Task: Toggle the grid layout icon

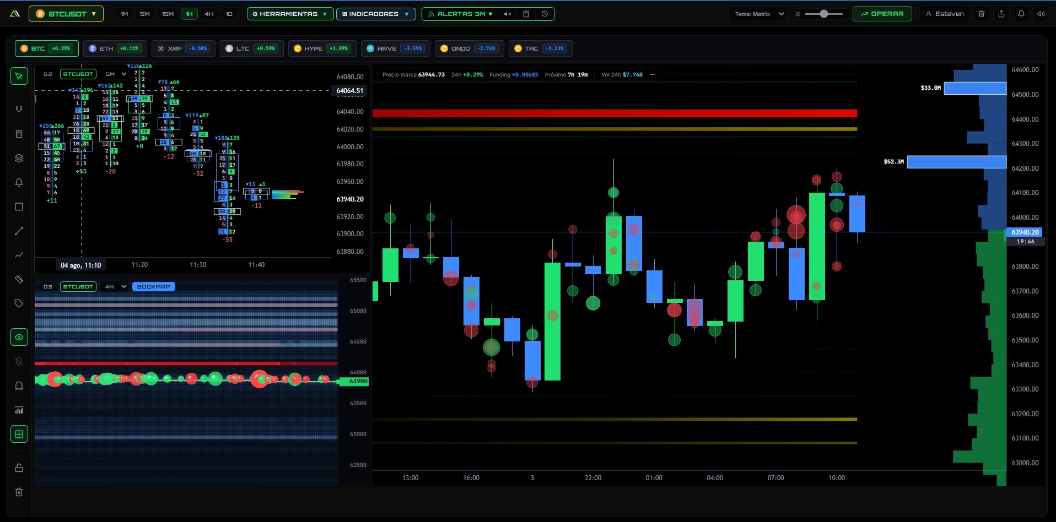Action: (x=19, y=434)
